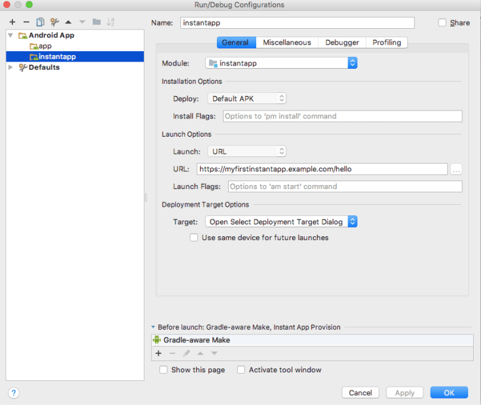Click the OK button
This screenshot has height=405, width=481.
[449, 393]
